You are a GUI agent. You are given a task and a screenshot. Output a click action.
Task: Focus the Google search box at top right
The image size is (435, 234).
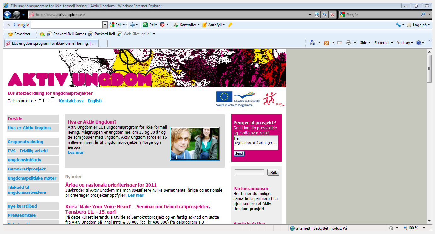(x=382, y=15)
